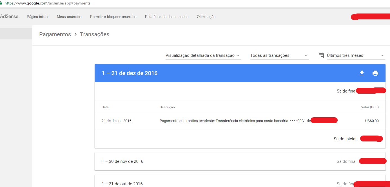Click the browser address bar URL
This screenshot has height=187, width=390.
pyautogui.click(x=48, y=3)
